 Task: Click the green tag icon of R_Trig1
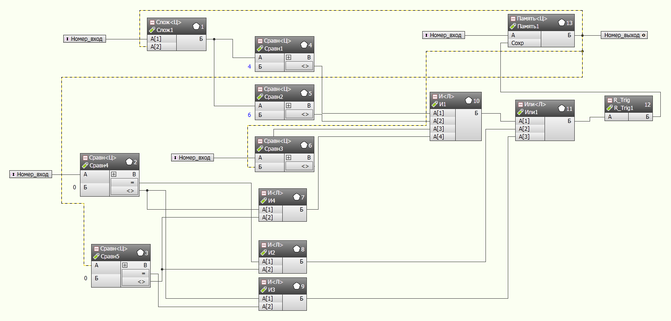point(610,108)
